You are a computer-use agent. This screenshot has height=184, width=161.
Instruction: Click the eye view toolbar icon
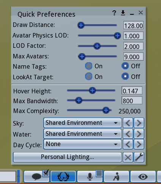(143, 176)
